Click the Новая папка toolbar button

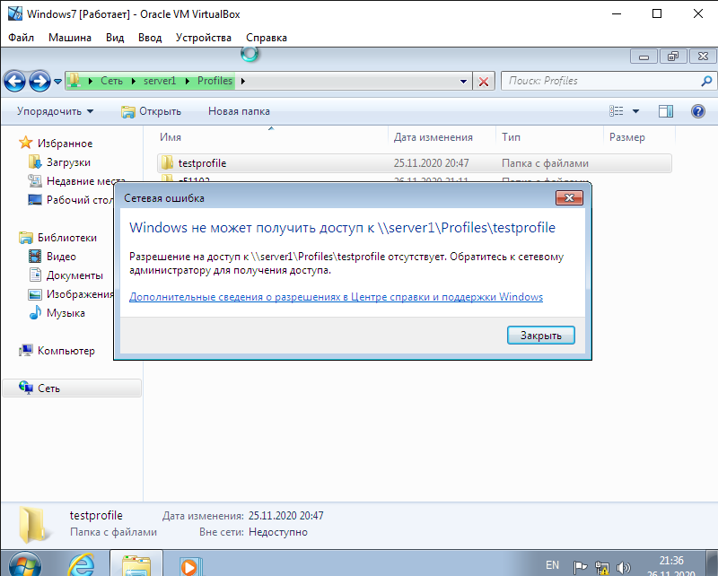[x=239, y=111]
